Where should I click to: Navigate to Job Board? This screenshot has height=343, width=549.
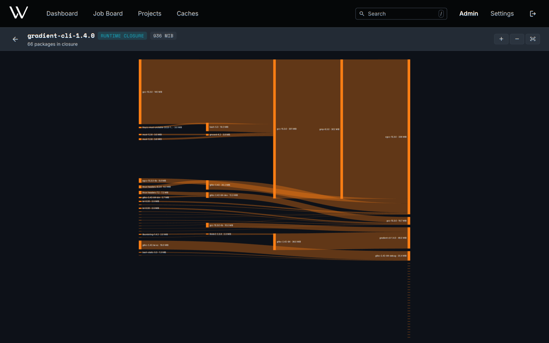pos(108,14)
